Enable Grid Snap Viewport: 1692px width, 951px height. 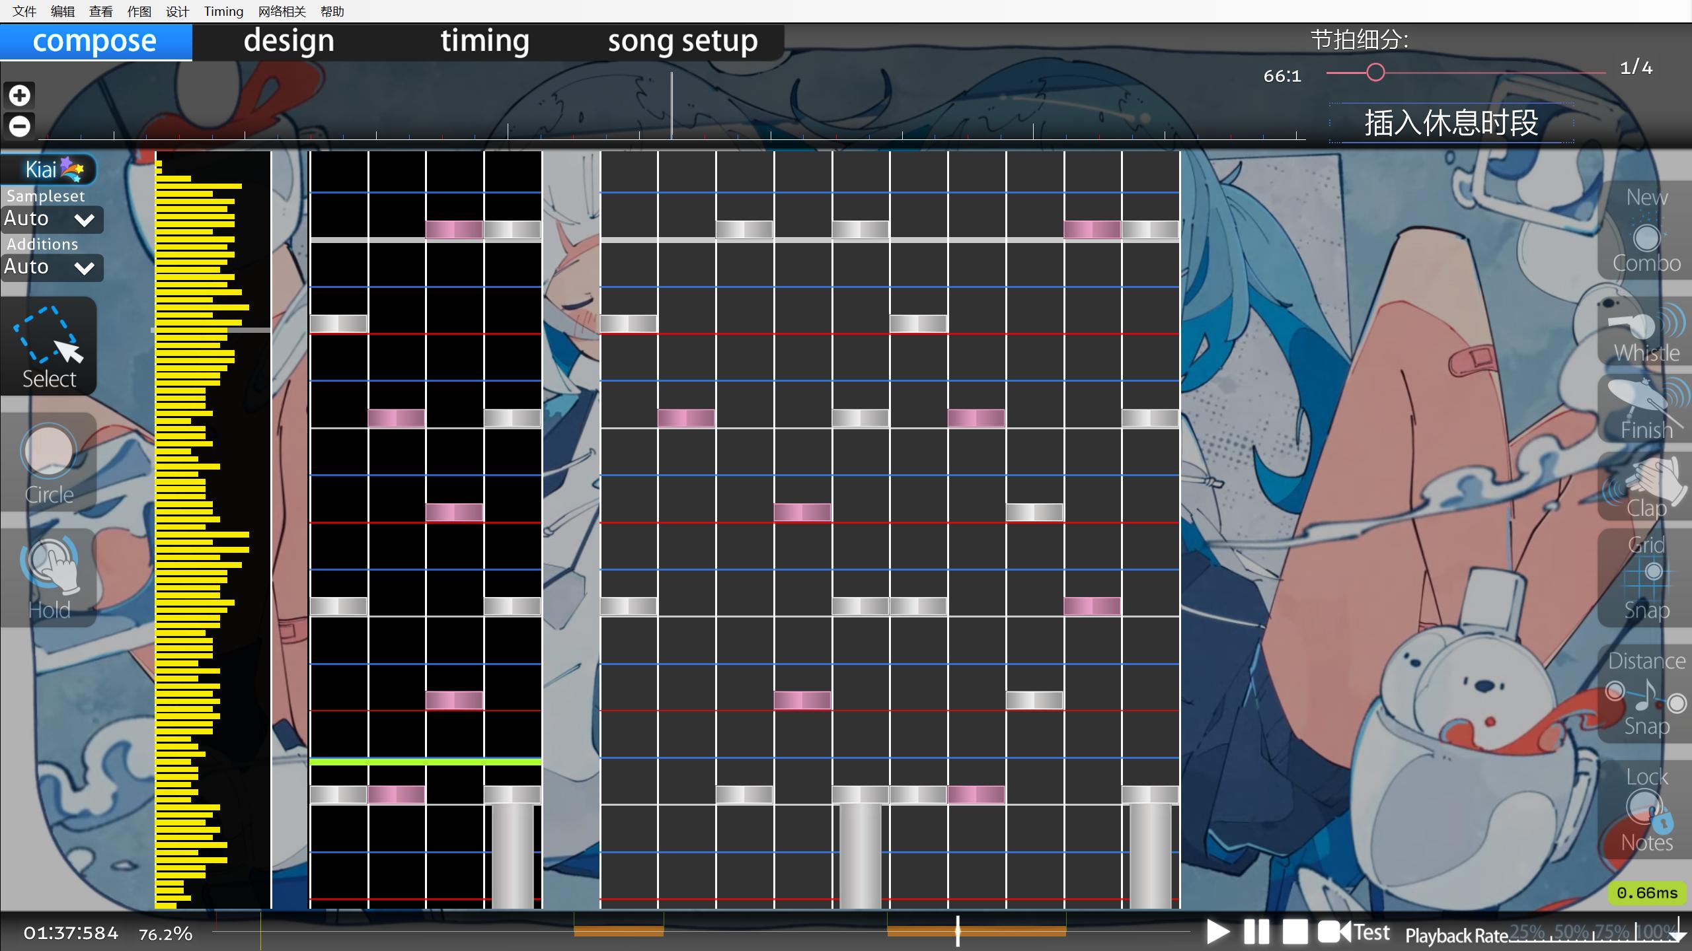pyautogui.click(x=1646, y=578)
